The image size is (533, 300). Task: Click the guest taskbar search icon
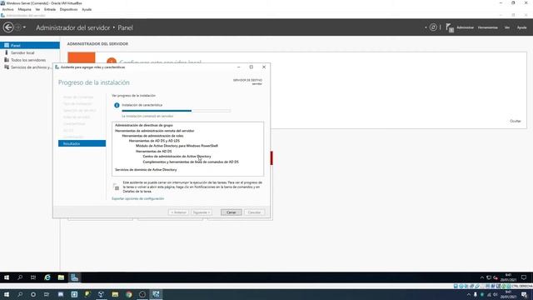pos(20,277)
